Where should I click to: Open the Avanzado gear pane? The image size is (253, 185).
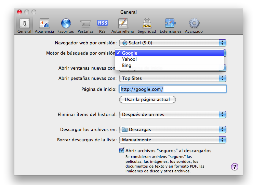(194, 26)
